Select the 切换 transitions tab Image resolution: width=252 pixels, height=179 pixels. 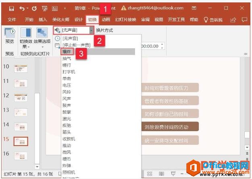(92, 20)
